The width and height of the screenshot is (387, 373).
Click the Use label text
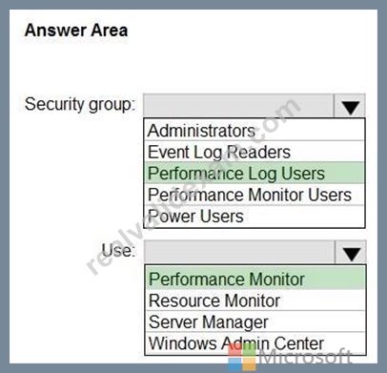(x=118, y=250)
